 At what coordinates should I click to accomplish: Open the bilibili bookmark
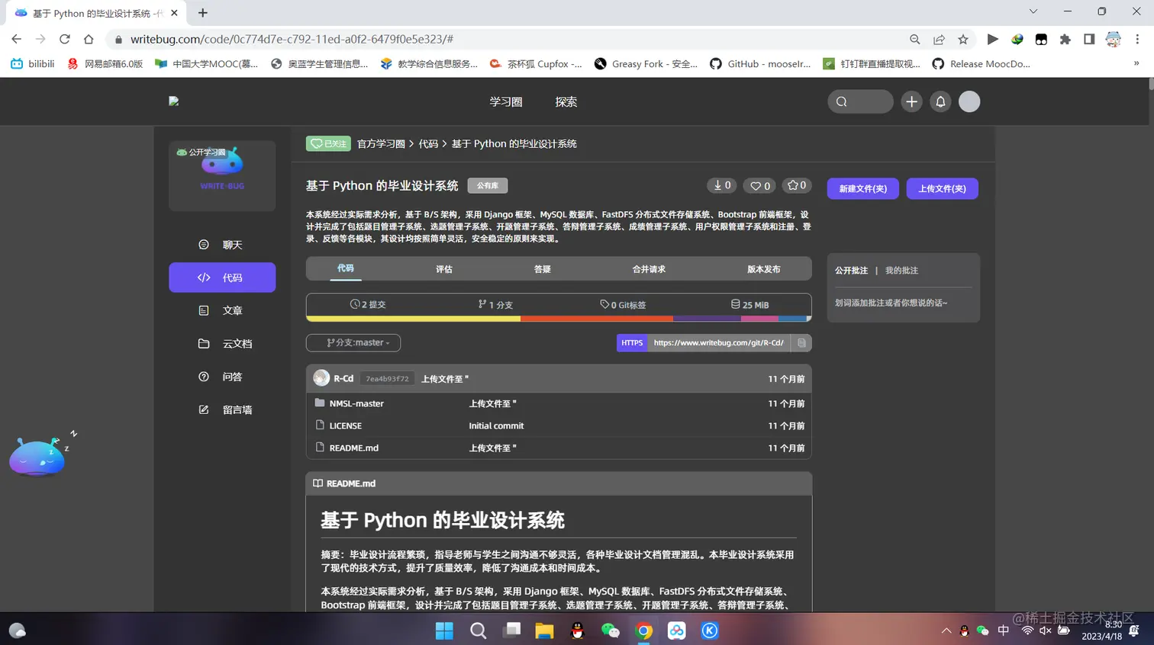[33, 64]
